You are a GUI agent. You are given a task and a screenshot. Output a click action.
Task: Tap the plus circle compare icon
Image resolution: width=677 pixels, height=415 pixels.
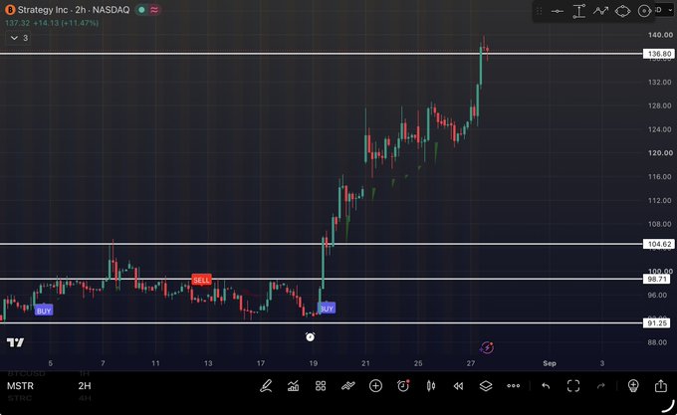pos(375,386)
